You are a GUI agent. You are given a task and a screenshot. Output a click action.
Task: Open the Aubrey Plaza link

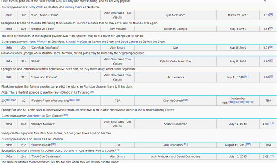74,7
